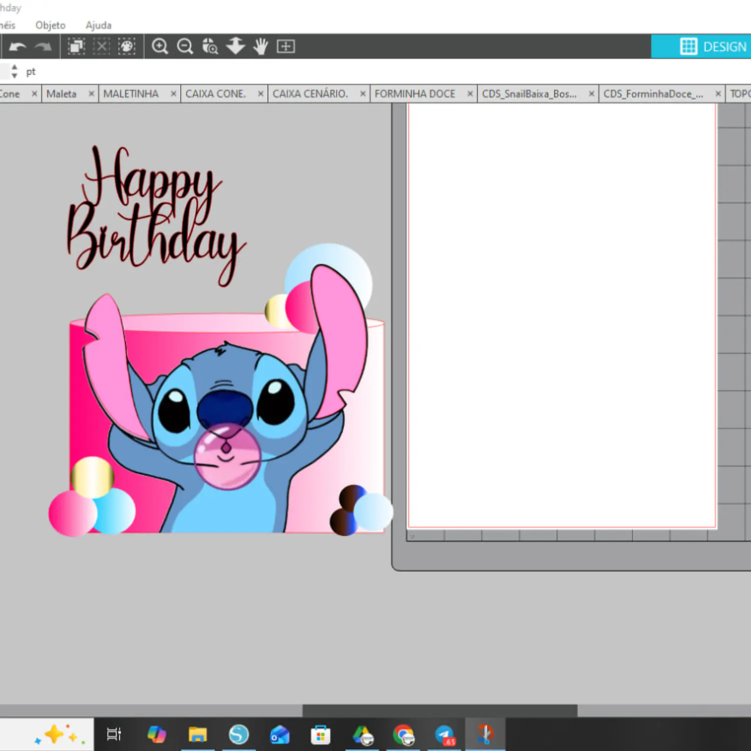Close the CAIXA CONE. tab
Viewport: 751px width, 751px height.
point(260,94)
